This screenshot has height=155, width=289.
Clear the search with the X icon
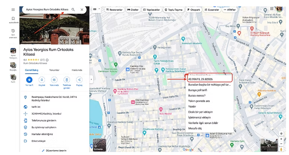point(82,9)
